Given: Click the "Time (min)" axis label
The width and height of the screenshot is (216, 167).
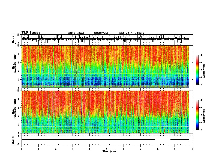Looking at the screenshot, I should pos(109,151).
